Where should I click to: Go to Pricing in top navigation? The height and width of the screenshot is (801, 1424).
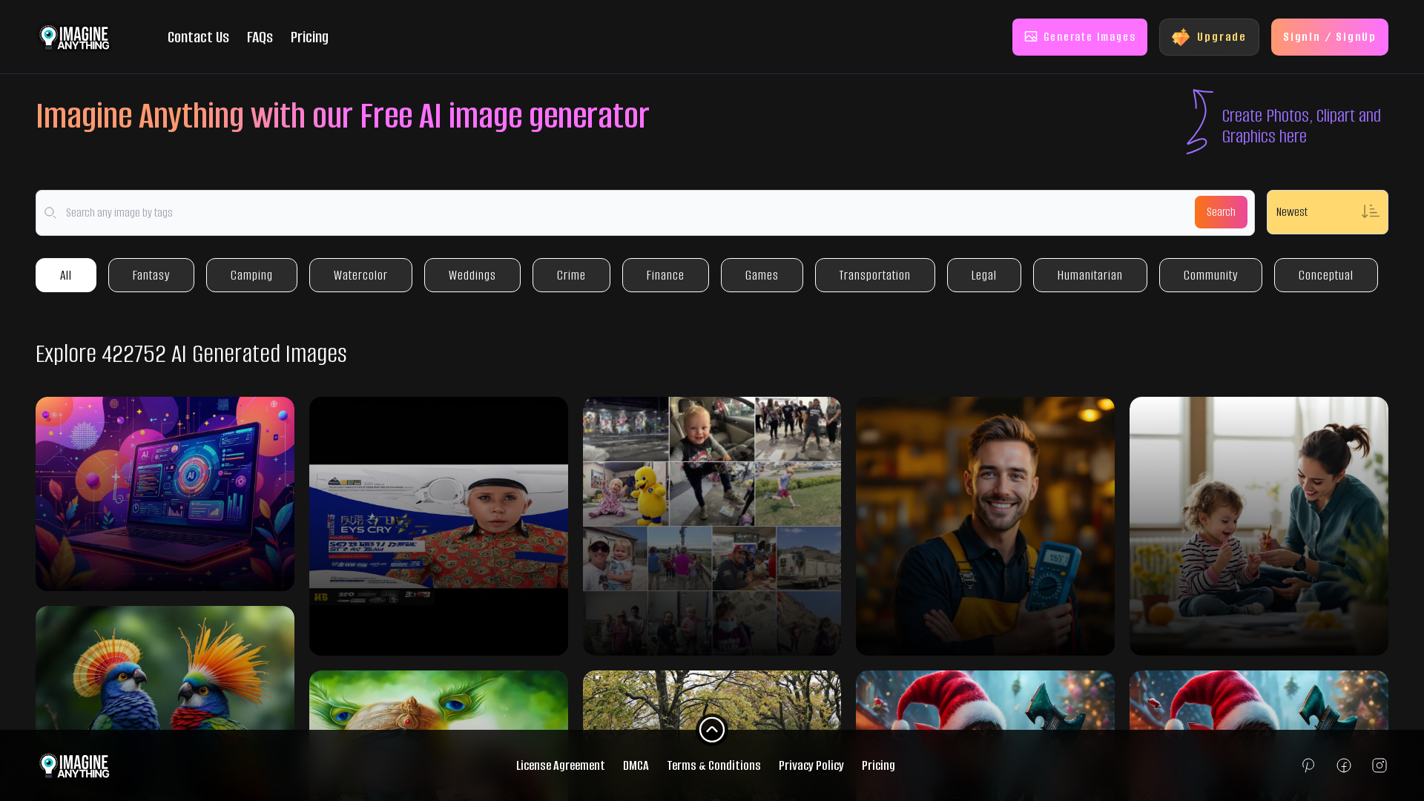point(309,37)
